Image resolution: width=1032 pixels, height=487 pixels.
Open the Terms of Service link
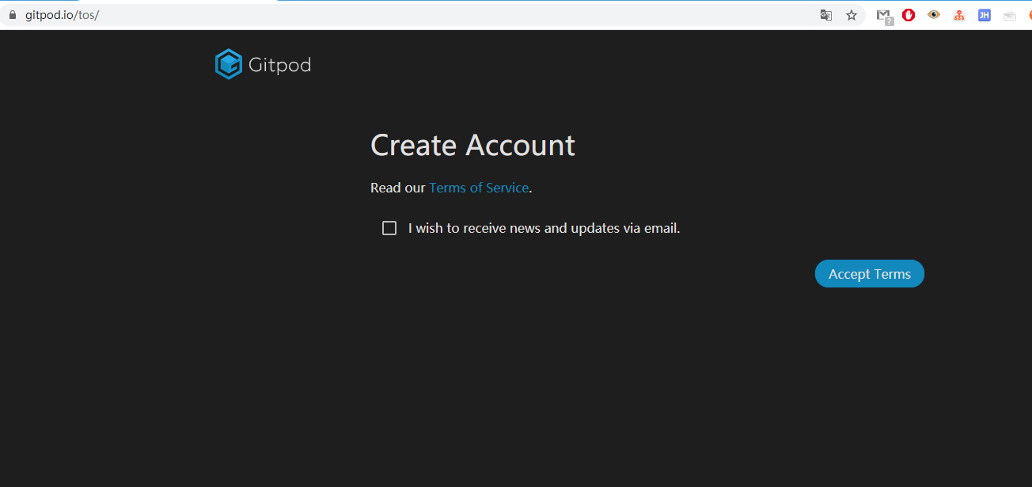479,188
